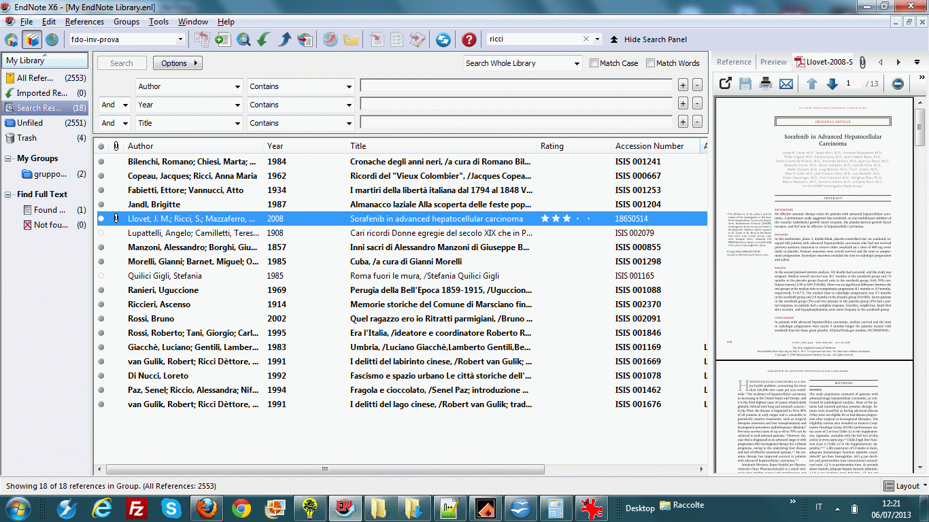Screen dimensions: 929x522
Task: Open EndNote Help red question mark icon
Action: click(x=469, y=39)
